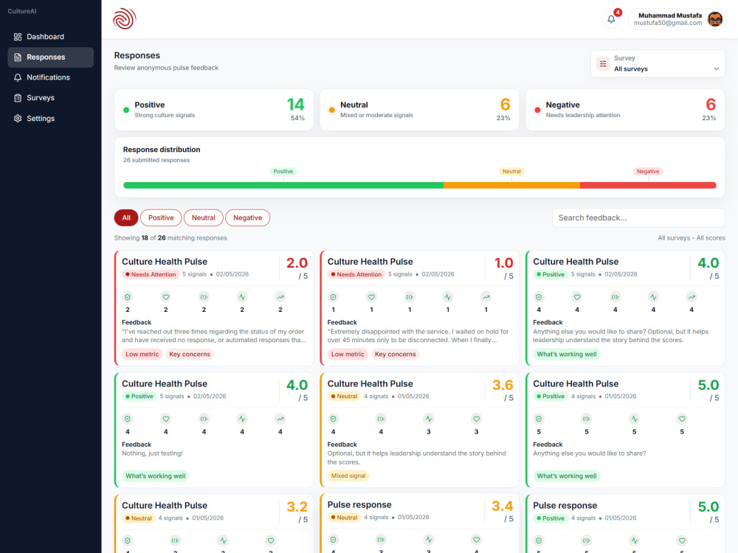The width and height of the screenshot is (738, 553).
Task: Click the shield icon on the 2.0 score card
Action: (128, 296)
